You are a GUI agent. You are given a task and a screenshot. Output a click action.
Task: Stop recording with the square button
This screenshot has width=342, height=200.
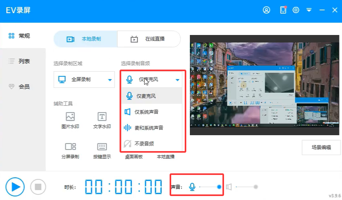click(38, 187)
